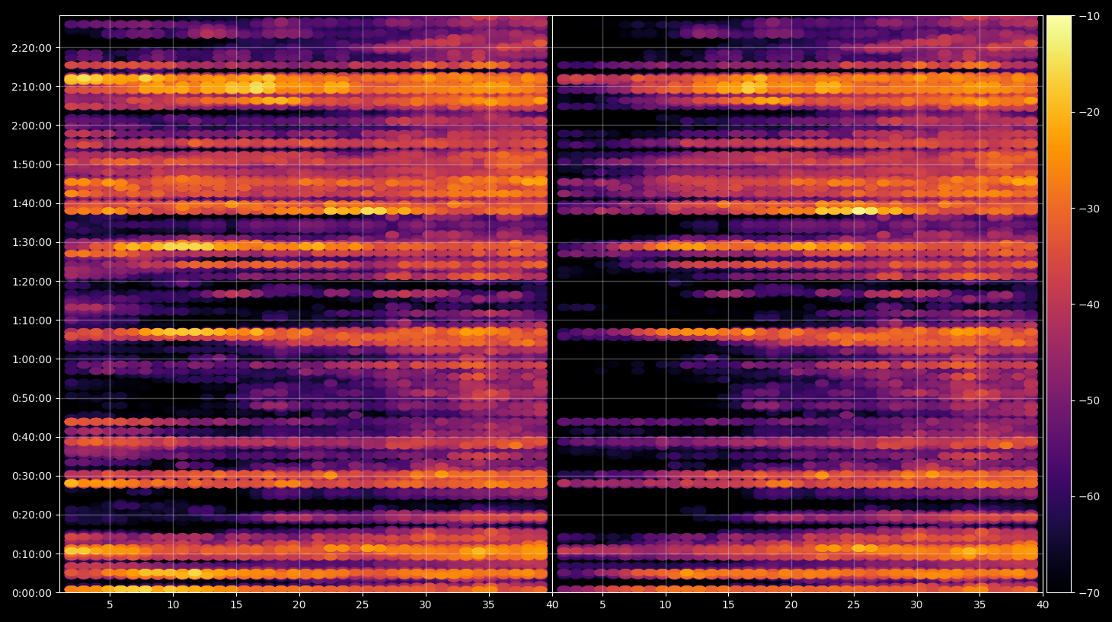Select x-axis label 20 under the right heatmap
Screen dimensions: 1112x622
click(x=791, y=605)
